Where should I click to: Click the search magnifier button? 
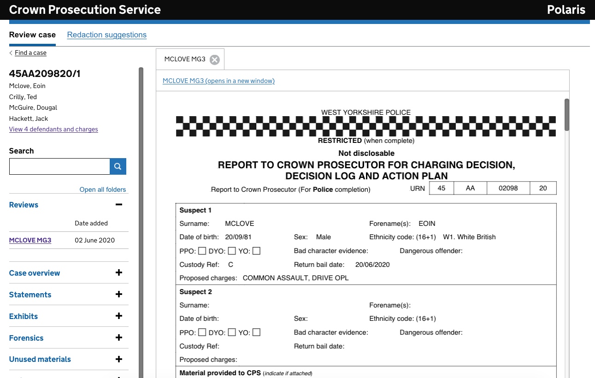coord(118,166)
